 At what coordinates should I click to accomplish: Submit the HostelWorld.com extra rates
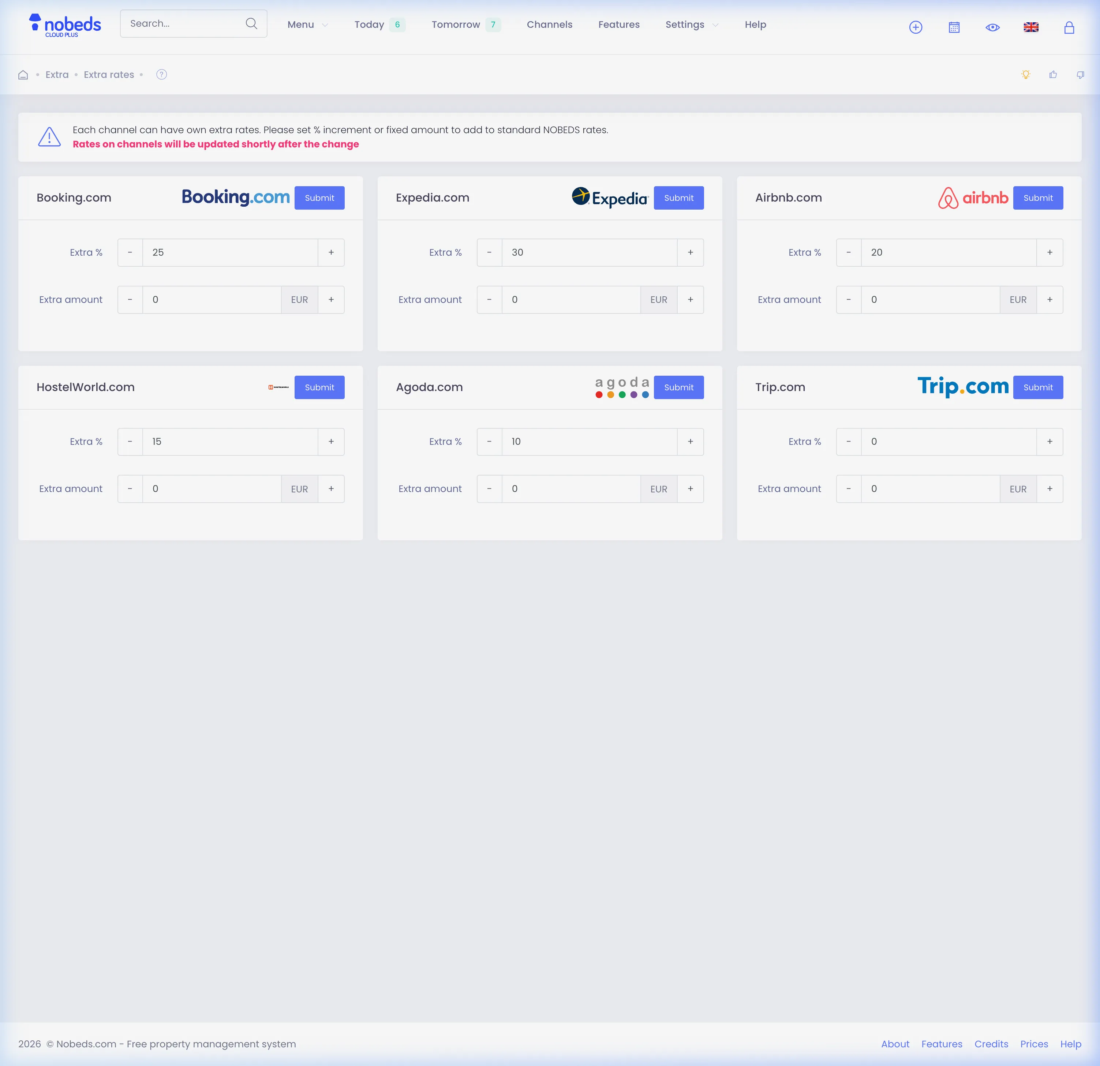point(319,387)
